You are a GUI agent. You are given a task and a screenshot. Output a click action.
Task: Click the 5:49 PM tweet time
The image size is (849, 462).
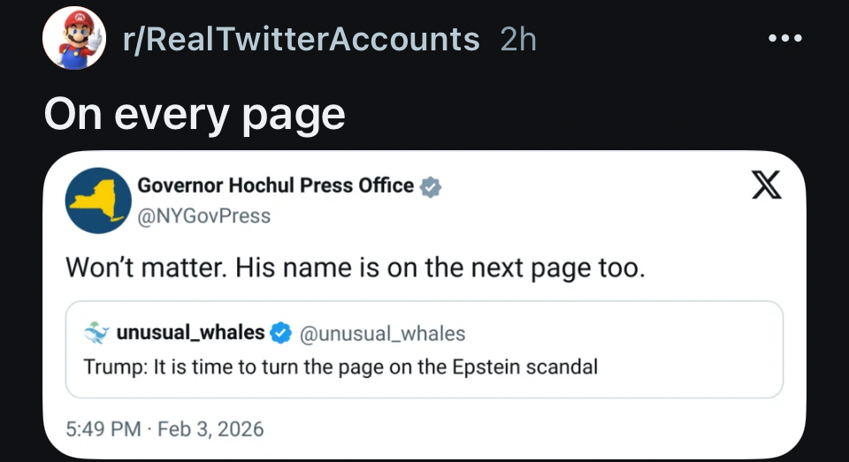103,428
